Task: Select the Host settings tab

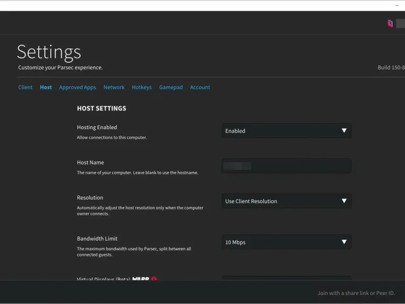Action: tap(46, 87)
